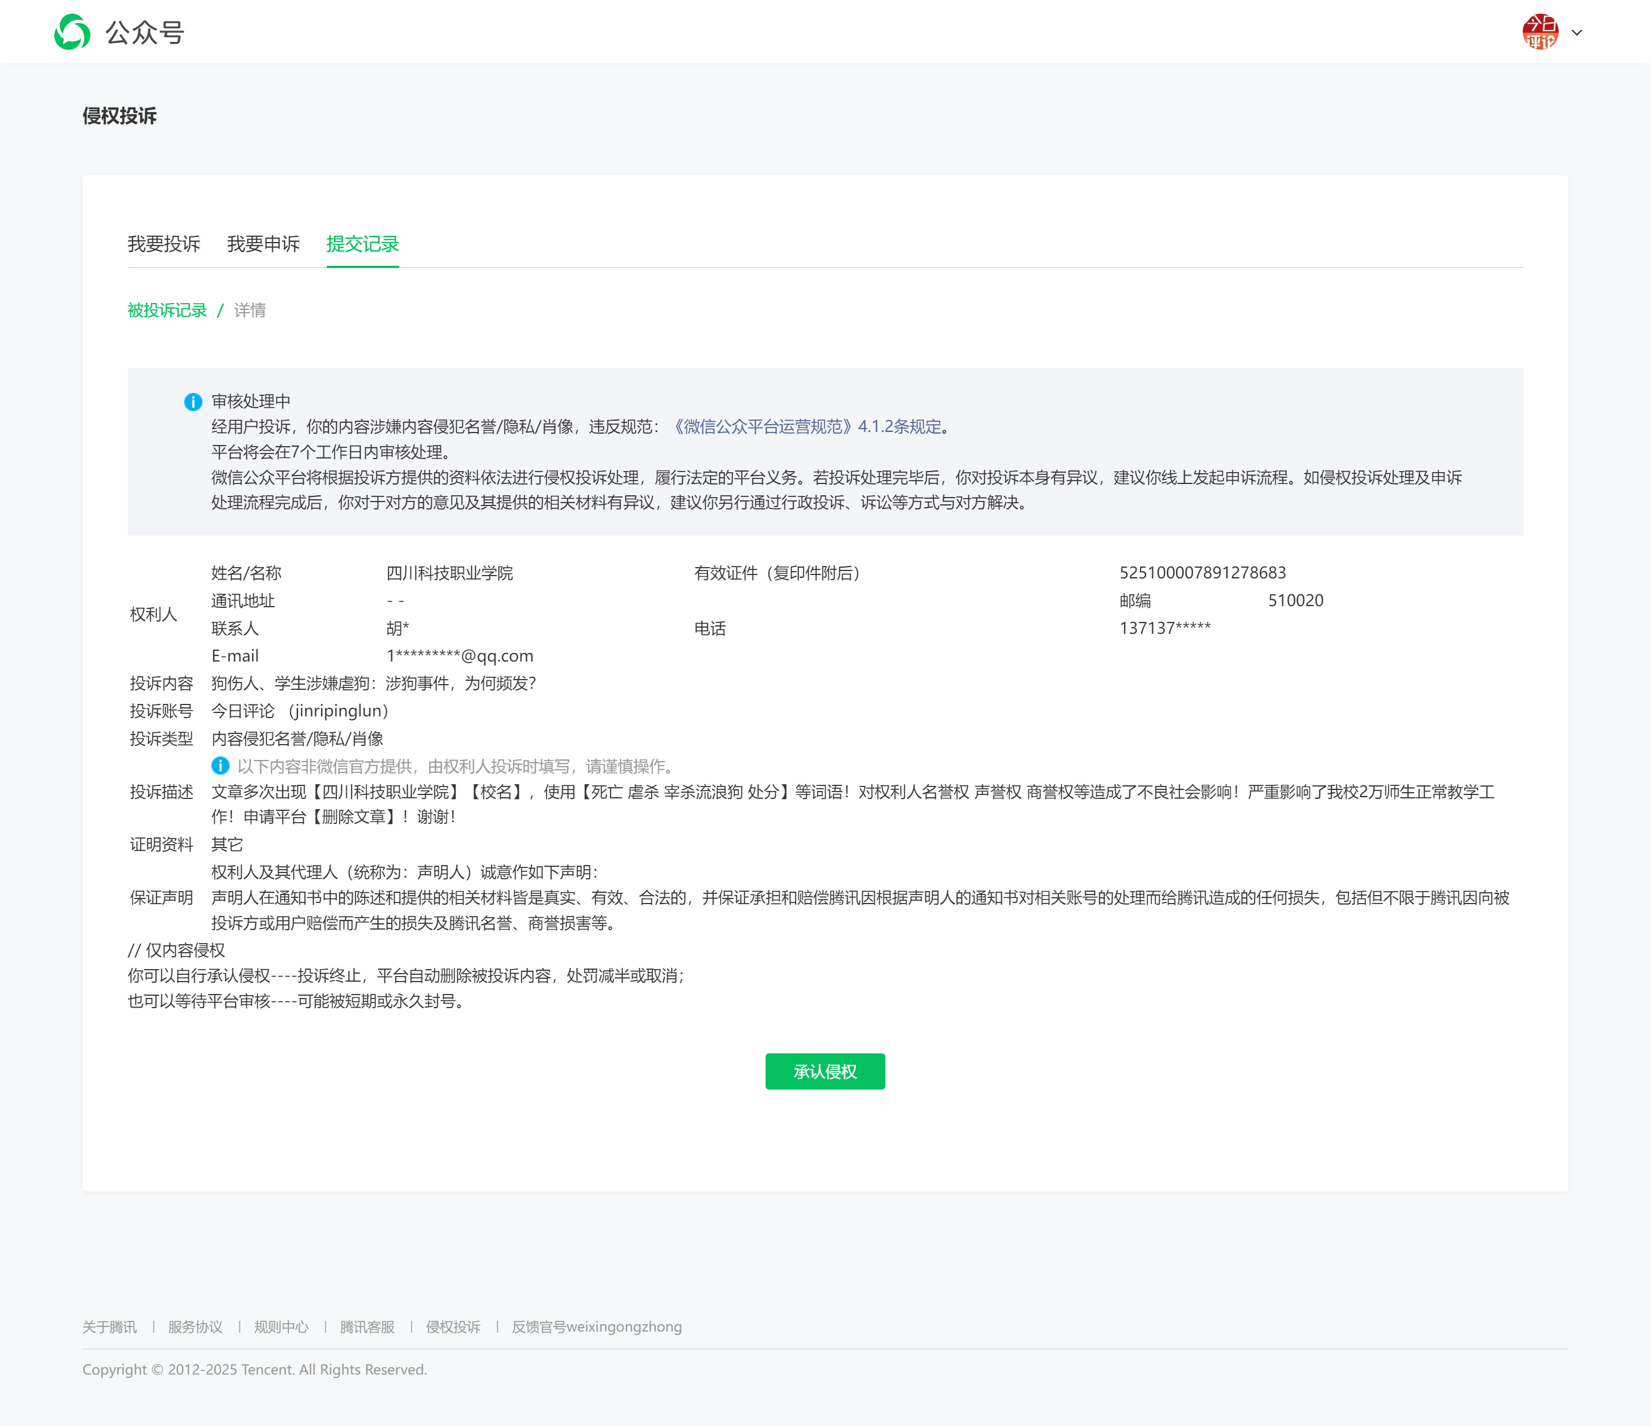
Task: Open 腾讯客服 footer link
Action: pos(366,1326)
